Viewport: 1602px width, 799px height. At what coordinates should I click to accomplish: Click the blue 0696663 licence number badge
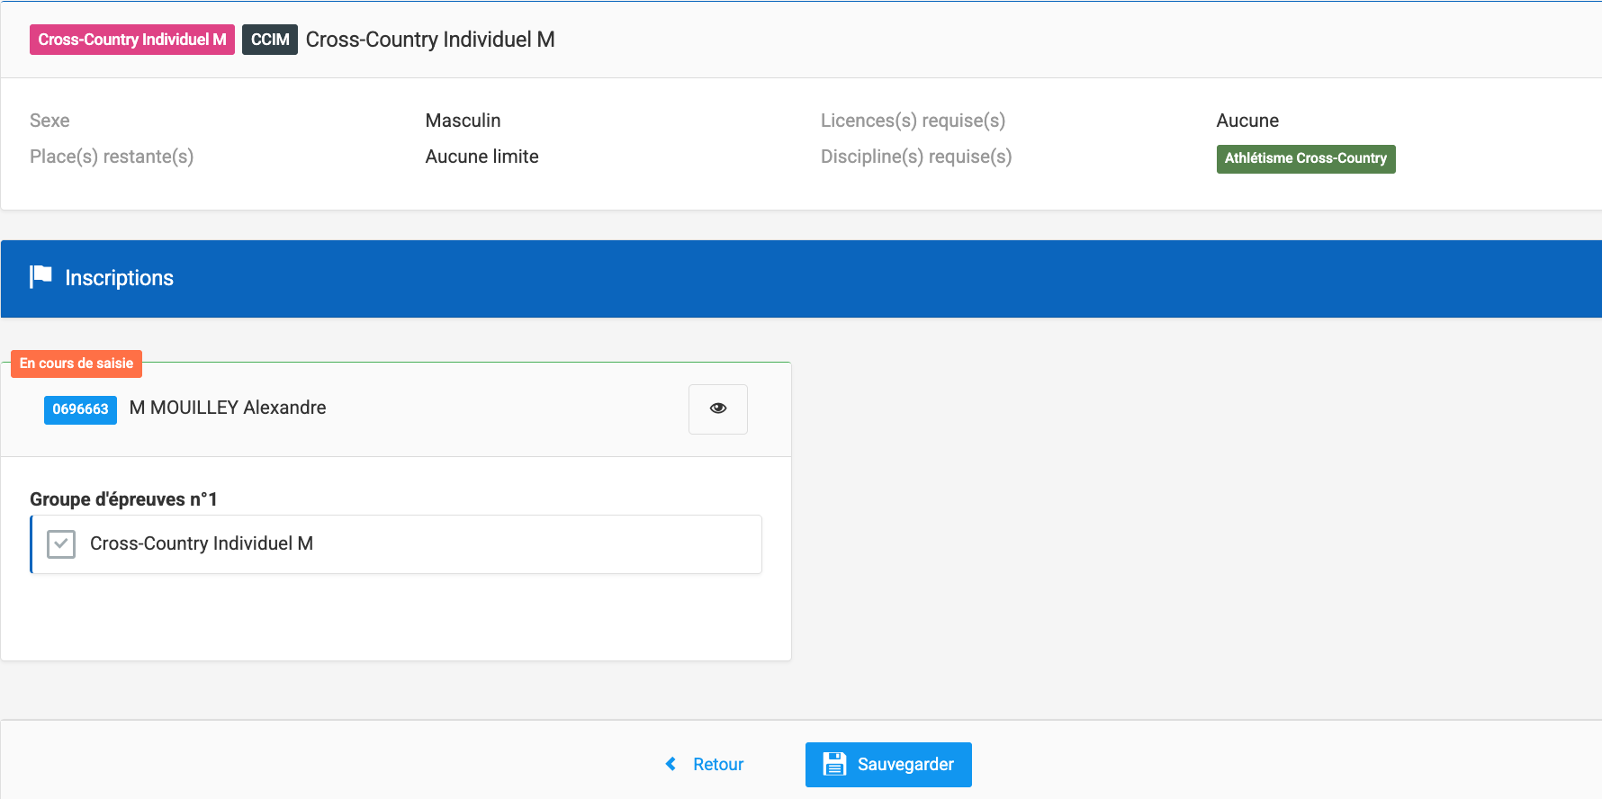point(80,409)
